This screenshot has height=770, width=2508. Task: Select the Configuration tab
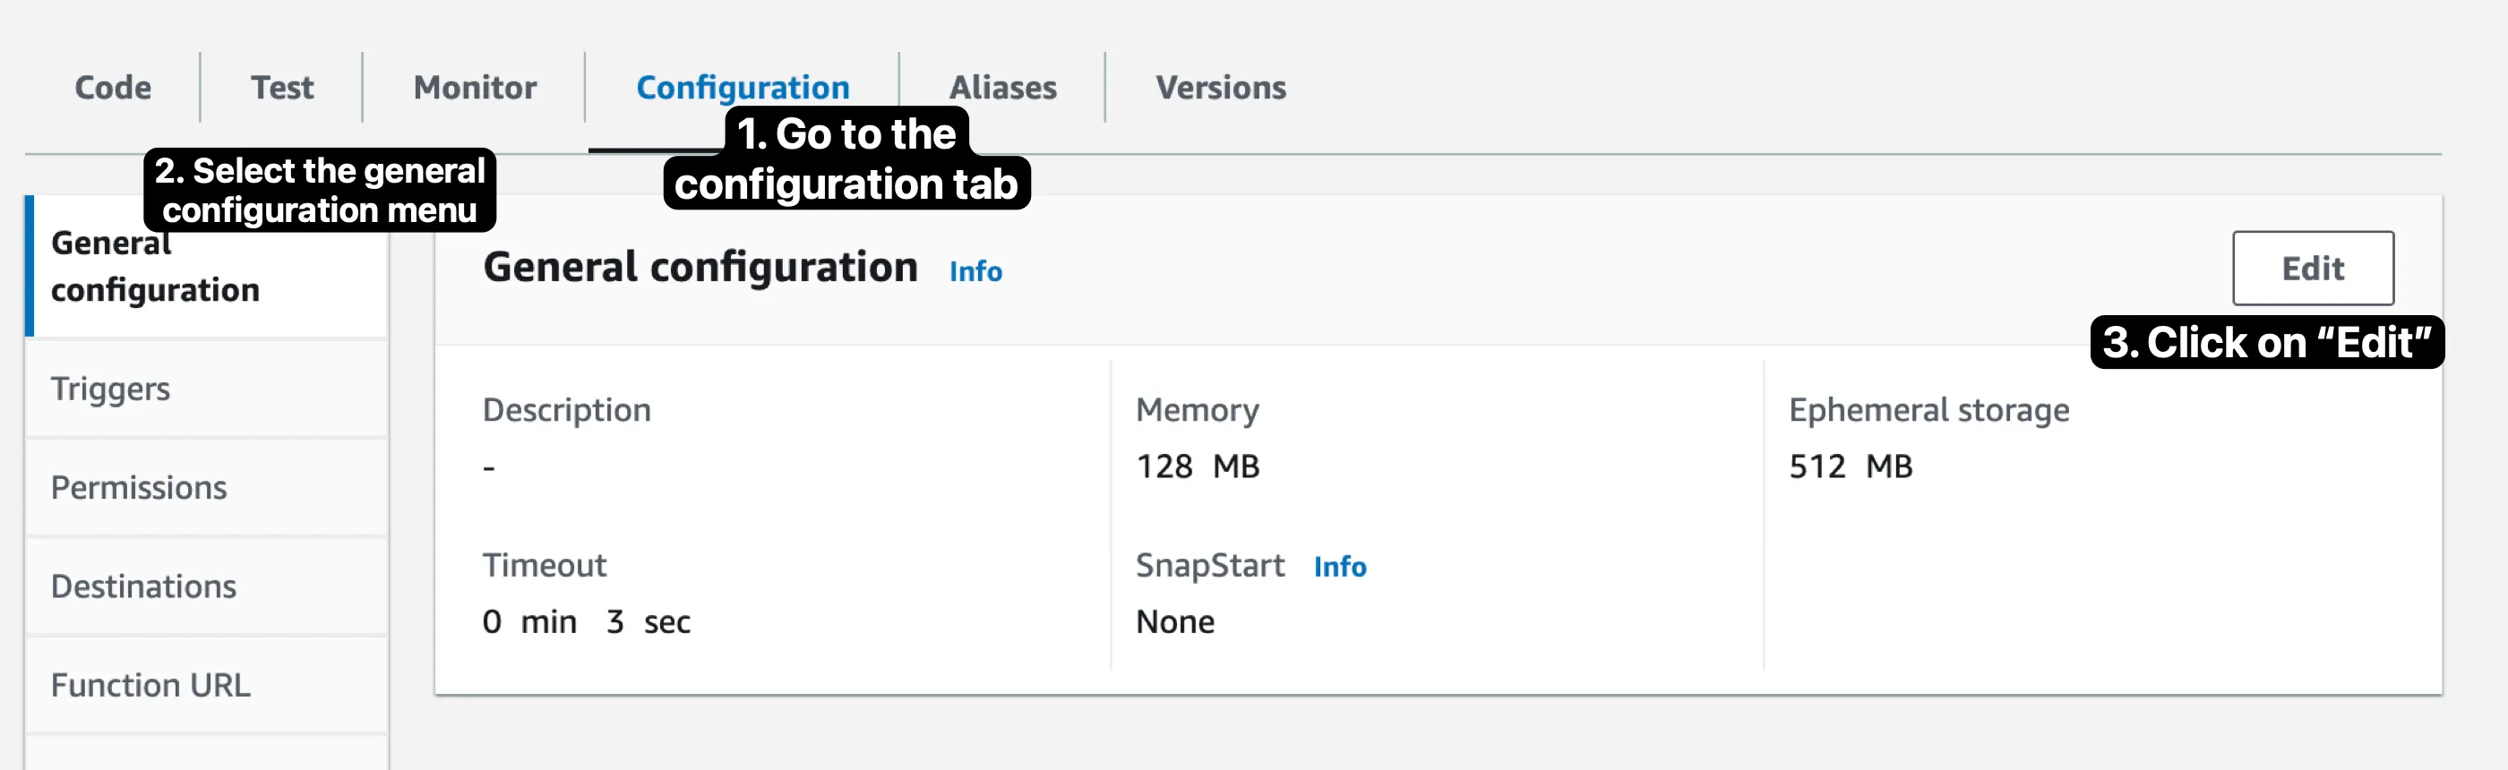tap(742, 88)
